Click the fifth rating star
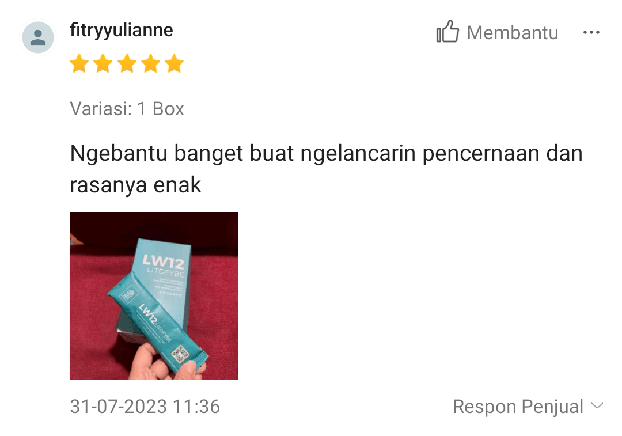This screenshot has height=436, width=622. (x=175, y=63)
